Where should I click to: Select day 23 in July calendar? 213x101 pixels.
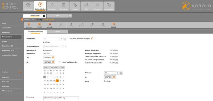[x=57, y=85]
